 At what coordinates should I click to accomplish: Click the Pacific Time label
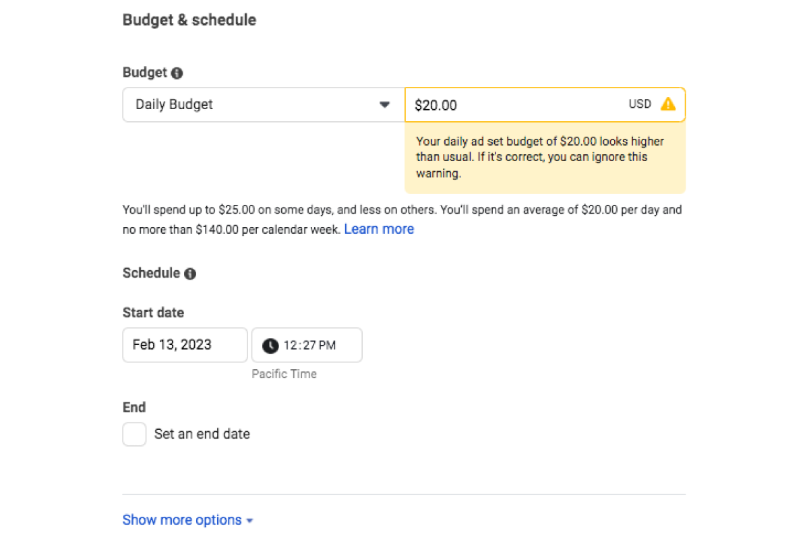pos(284,374)
